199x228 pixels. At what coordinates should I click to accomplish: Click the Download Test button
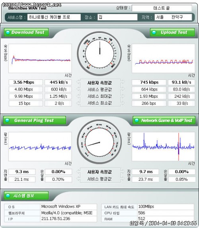click(x=26, y=32)
